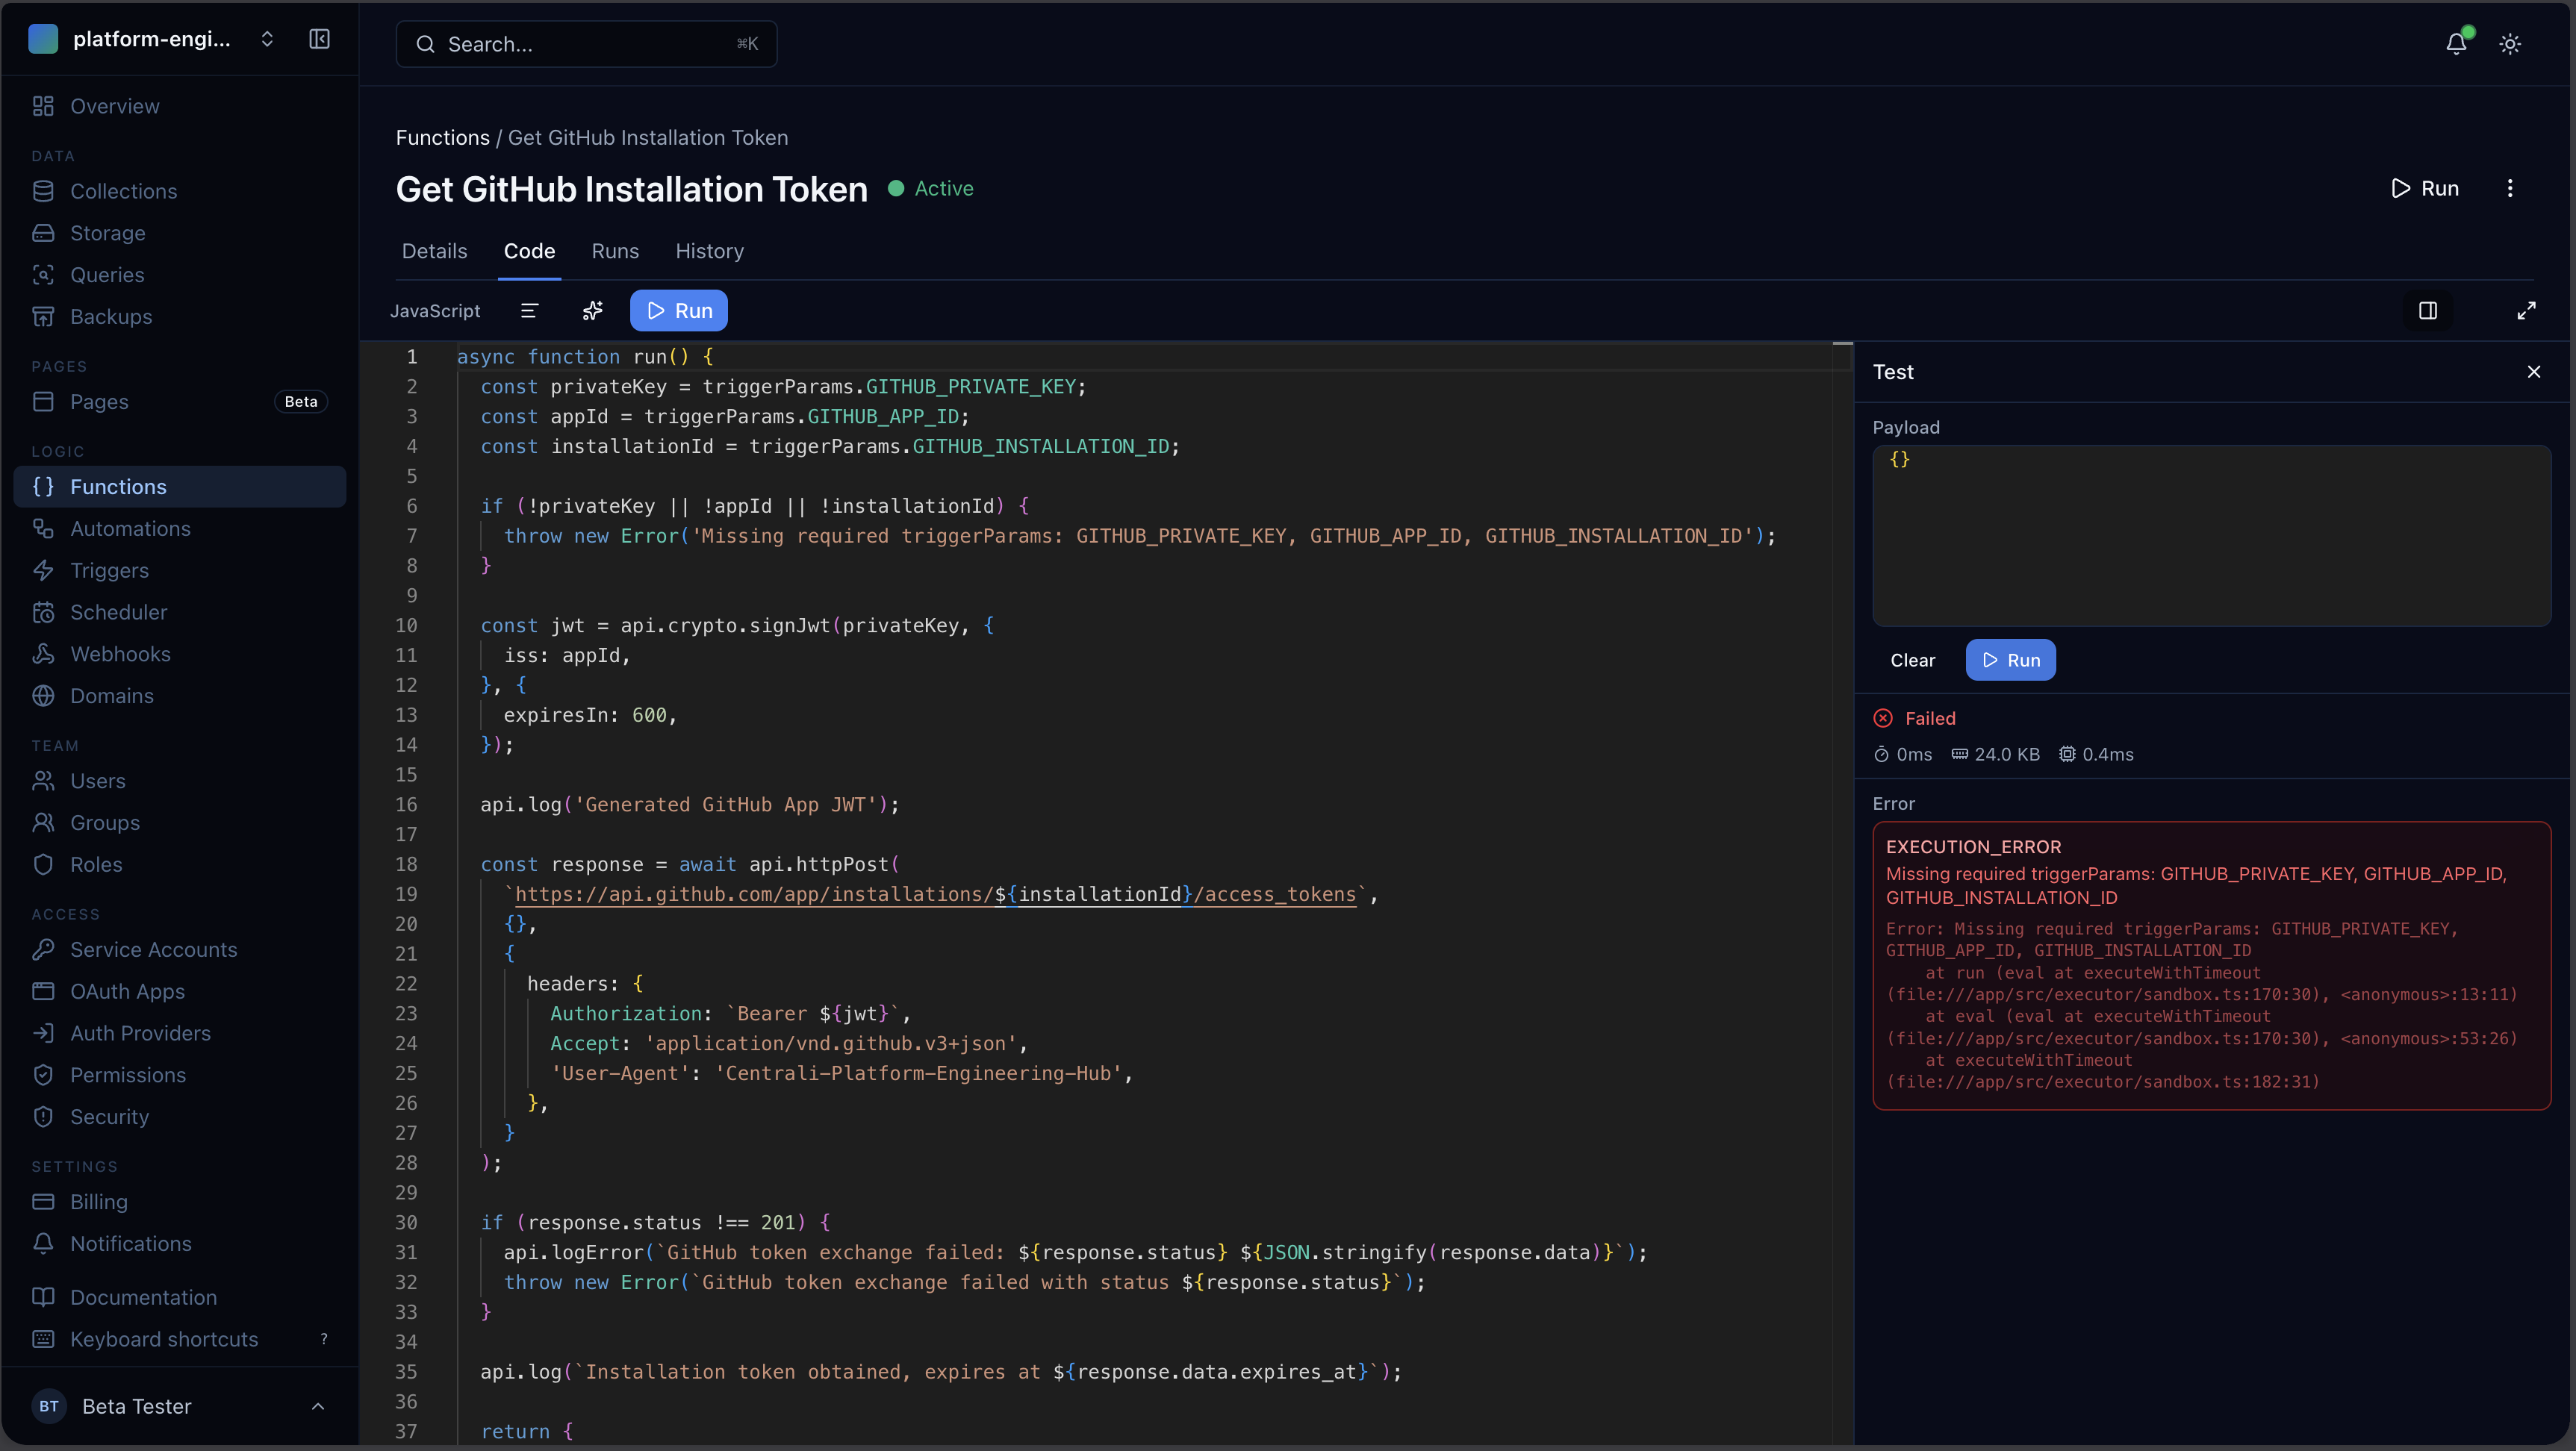Click the EXECUTION_ERROR heading text

[1973, 847]
